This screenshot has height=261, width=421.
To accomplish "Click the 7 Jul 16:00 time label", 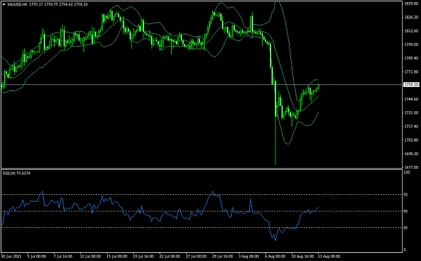I will [63, 256].
